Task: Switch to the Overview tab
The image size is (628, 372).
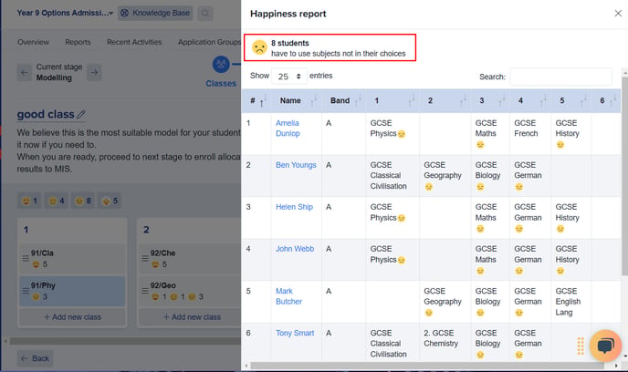Action: pyautogui.click(x=33, y=42)
